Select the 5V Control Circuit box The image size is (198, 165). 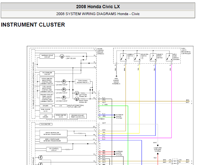(54, 150)
